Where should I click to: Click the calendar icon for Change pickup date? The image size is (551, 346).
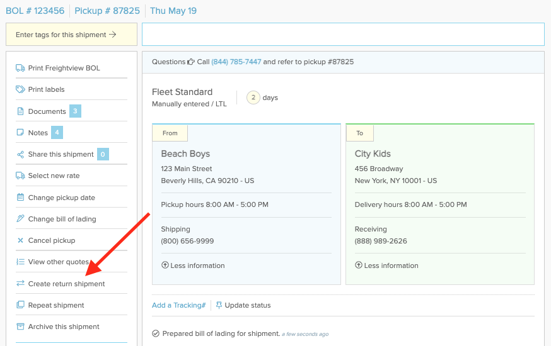click(20, 198)
